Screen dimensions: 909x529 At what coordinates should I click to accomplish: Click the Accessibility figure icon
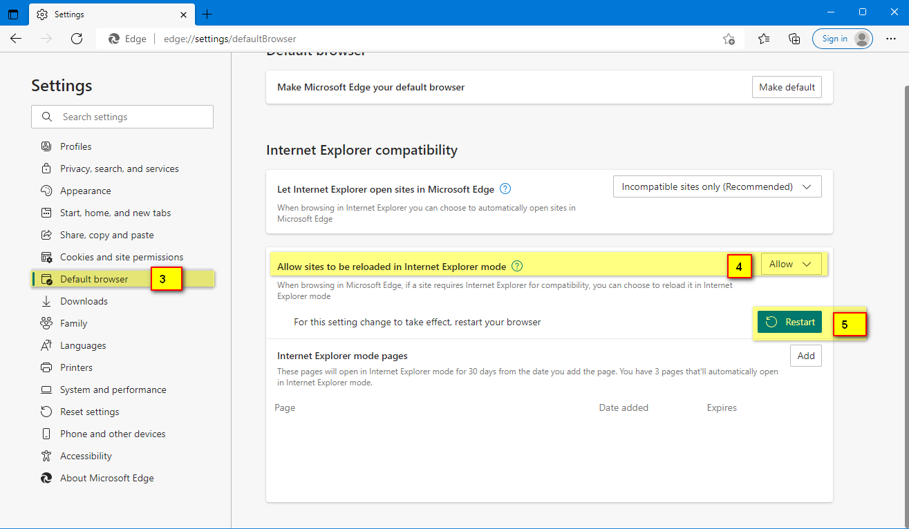pyautogui.click(x=46, y=456)
